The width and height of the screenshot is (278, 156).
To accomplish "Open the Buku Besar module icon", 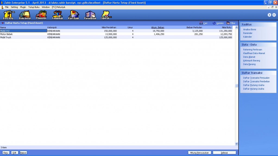I will 25,14.
